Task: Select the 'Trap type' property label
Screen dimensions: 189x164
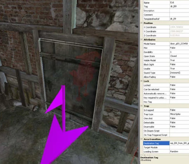Action: 148,114
